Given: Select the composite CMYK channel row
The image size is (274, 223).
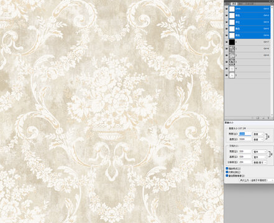Looking at the screenshot, I should click(249, 9).
